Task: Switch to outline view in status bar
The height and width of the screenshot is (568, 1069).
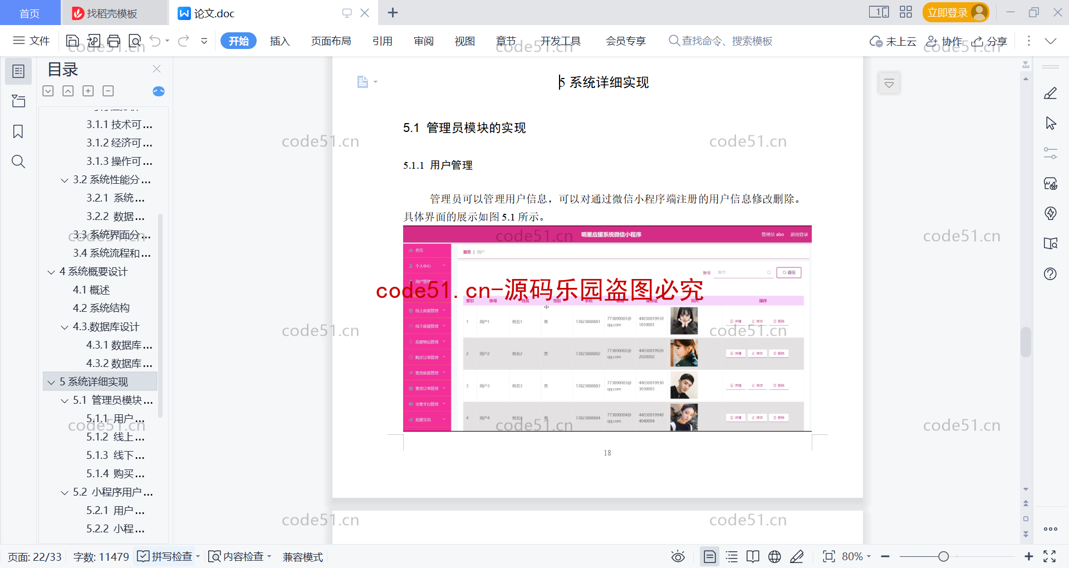Action: point(732,556)
